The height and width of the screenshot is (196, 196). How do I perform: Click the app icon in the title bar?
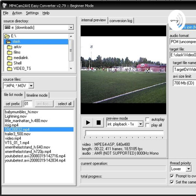click(x=4, y=6)
